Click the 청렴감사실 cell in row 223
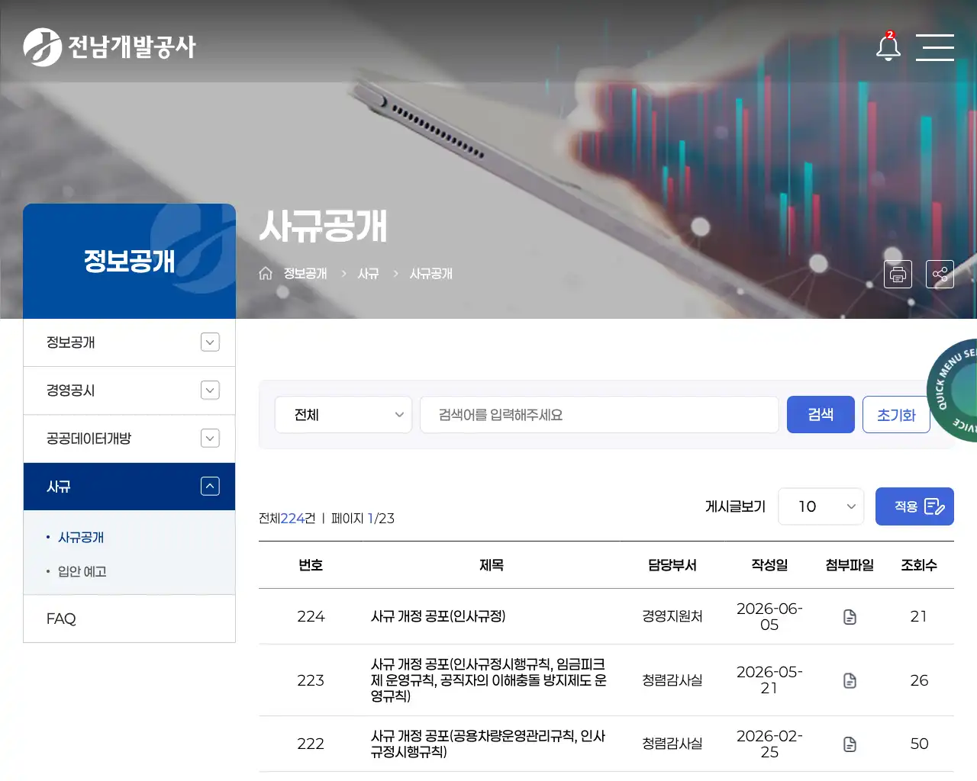977x781 pixels. 672,680
